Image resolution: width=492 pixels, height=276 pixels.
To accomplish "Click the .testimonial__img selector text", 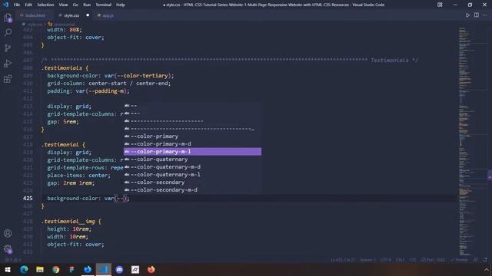I will tap(68, 222).
